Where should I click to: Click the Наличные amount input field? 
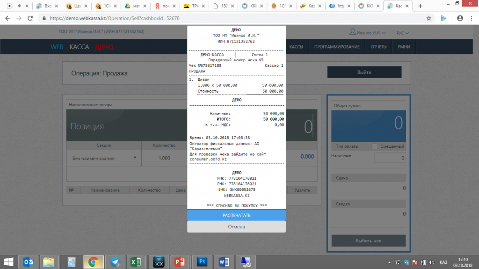389,159
